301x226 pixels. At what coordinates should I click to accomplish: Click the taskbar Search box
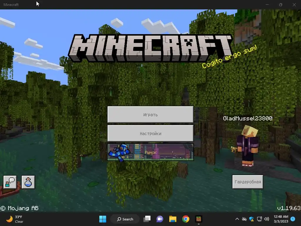(125, 219)
